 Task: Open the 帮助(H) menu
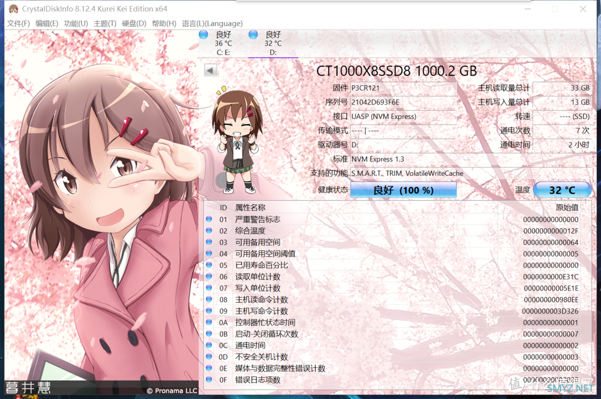[x=164, y=23]
